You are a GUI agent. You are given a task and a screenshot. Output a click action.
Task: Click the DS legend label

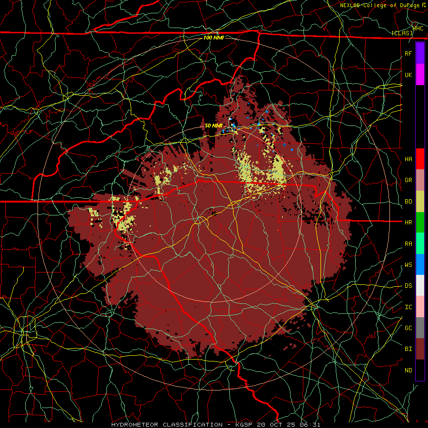(409, 286)
